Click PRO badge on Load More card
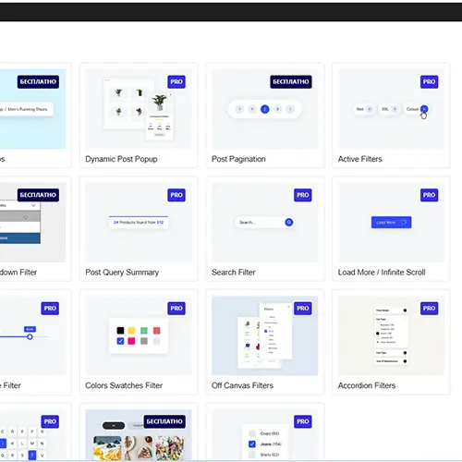This screenshot has height=462, width=462. click(x=429, y=195)
